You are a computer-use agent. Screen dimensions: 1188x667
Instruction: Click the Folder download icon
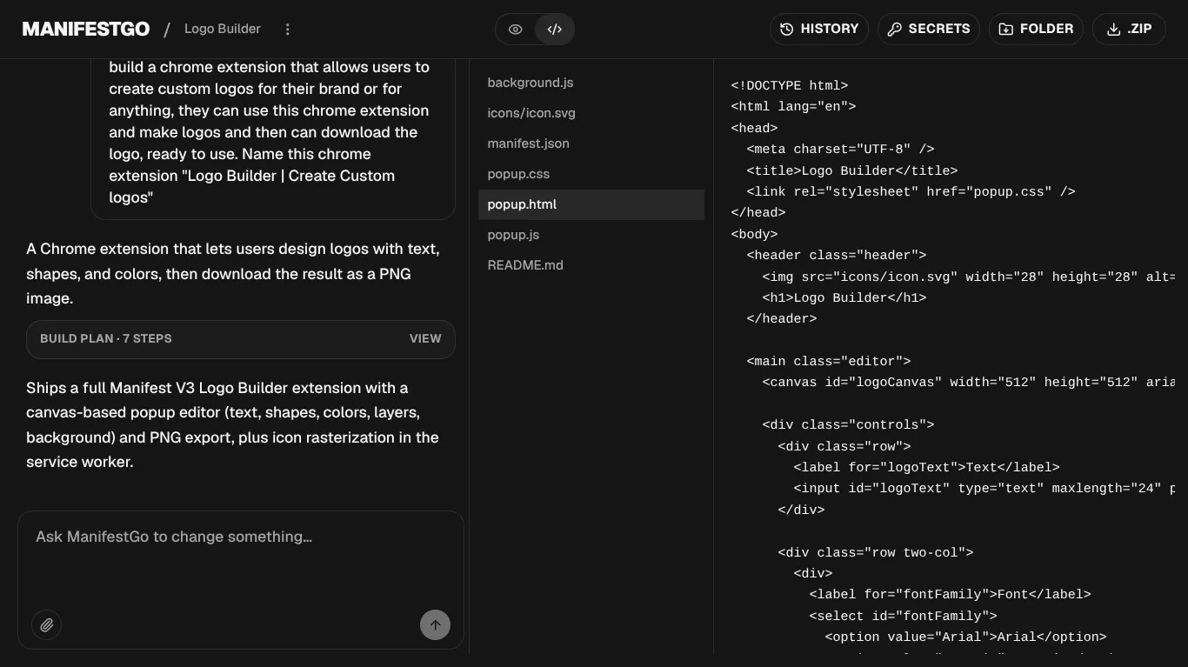click(1005, 29)
